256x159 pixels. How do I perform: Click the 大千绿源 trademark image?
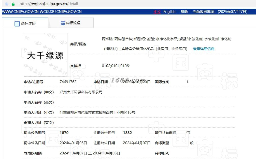(x=46, y=55)
